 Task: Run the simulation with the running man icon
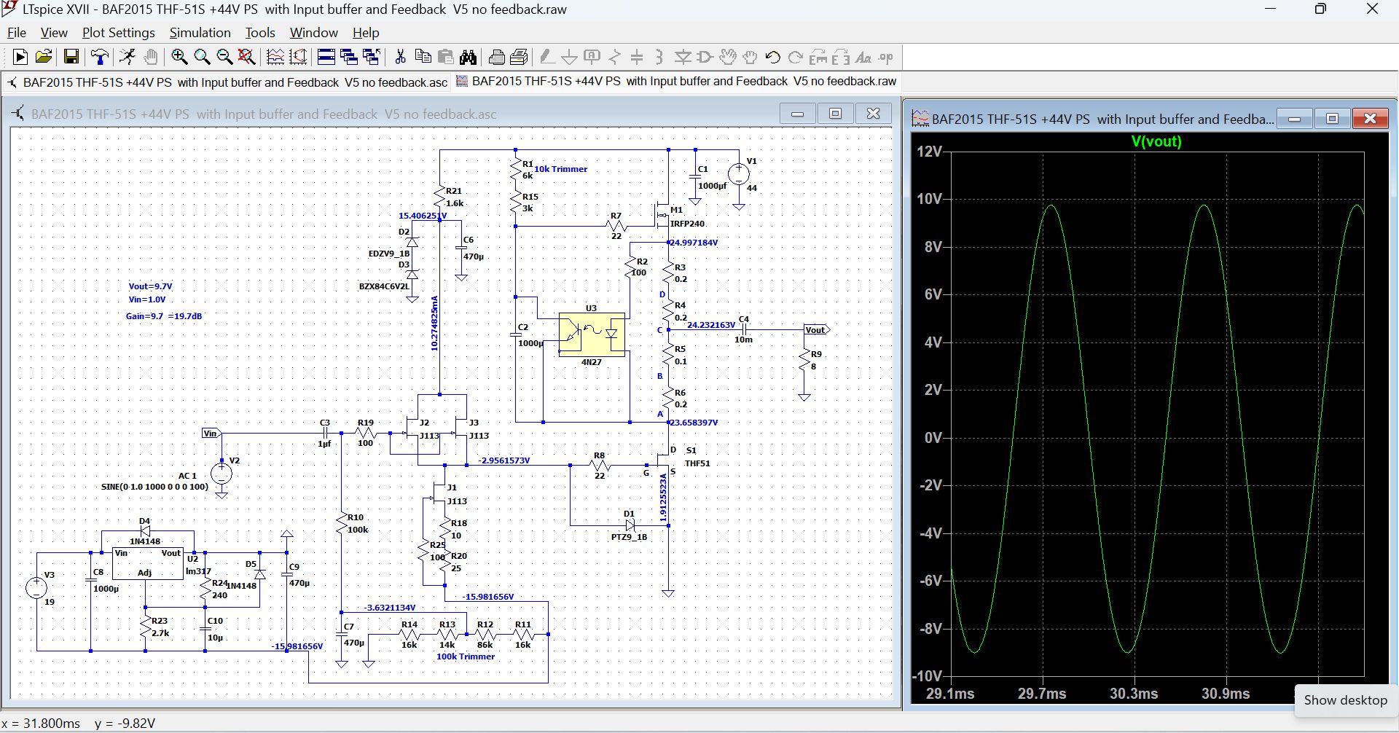point(128,57)
